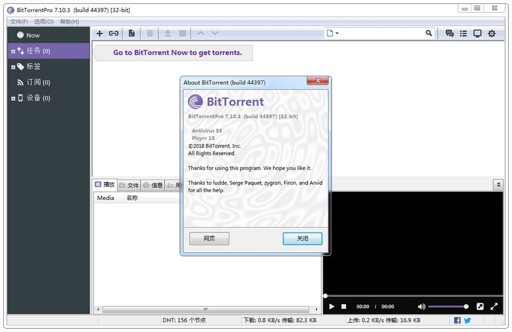The height and width of the screenshot is (332, 512).
Task: Mute the player volume speaker icon
Action: [422, 307]
